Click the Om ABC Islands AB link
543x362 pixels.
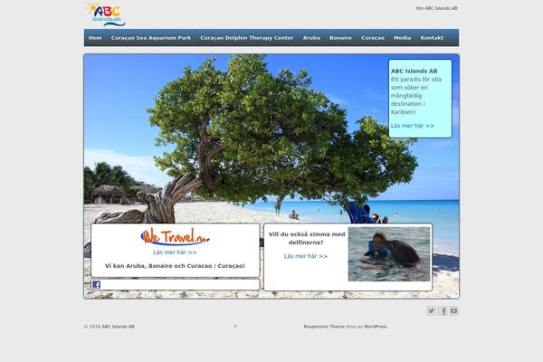tap(436, 8)
